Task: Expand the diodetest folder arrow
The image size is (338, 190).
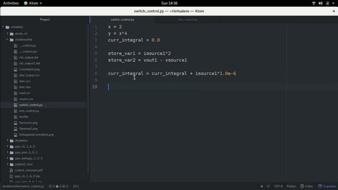Action: 7,140
